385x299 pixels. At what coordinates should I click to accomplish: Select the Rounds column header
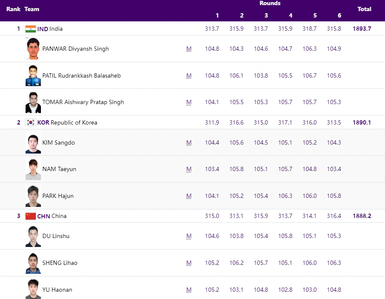[269, 3]
